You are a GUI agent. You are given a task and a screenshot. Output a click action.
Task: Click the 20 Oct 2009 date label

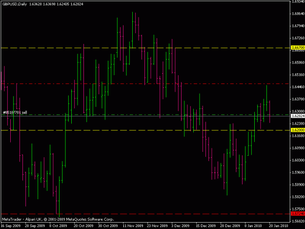(83, 226)
